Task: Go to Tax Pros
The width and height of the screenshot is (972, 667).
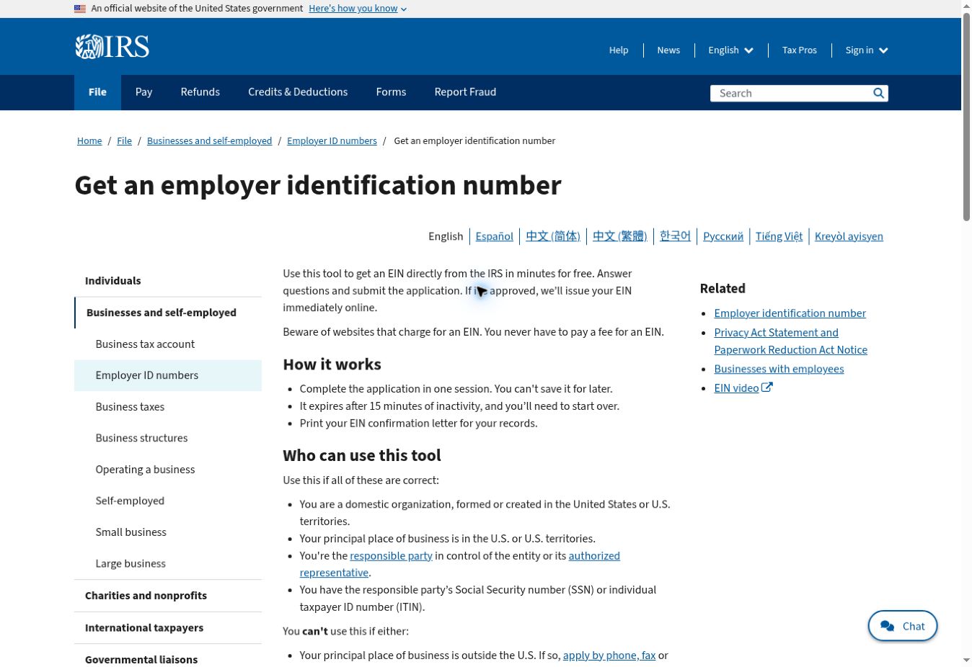Action: point(800,50)
